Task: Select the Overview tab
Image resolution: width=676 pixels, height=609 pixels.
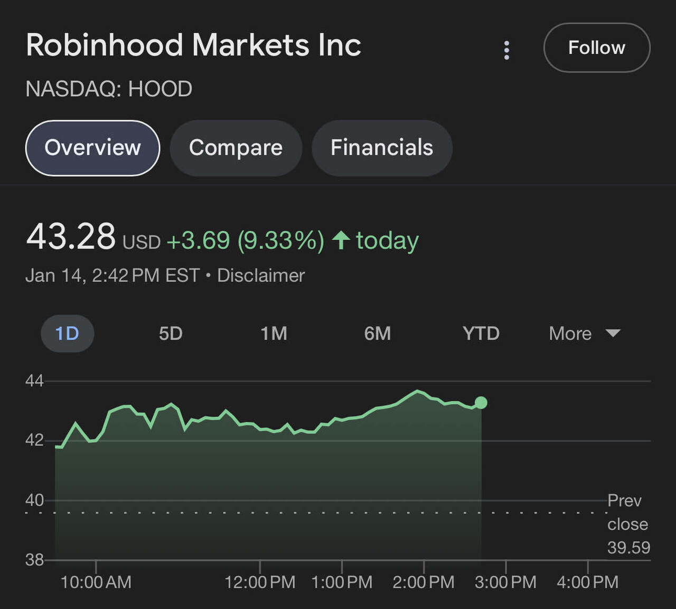Action: [x=92, y=148]
